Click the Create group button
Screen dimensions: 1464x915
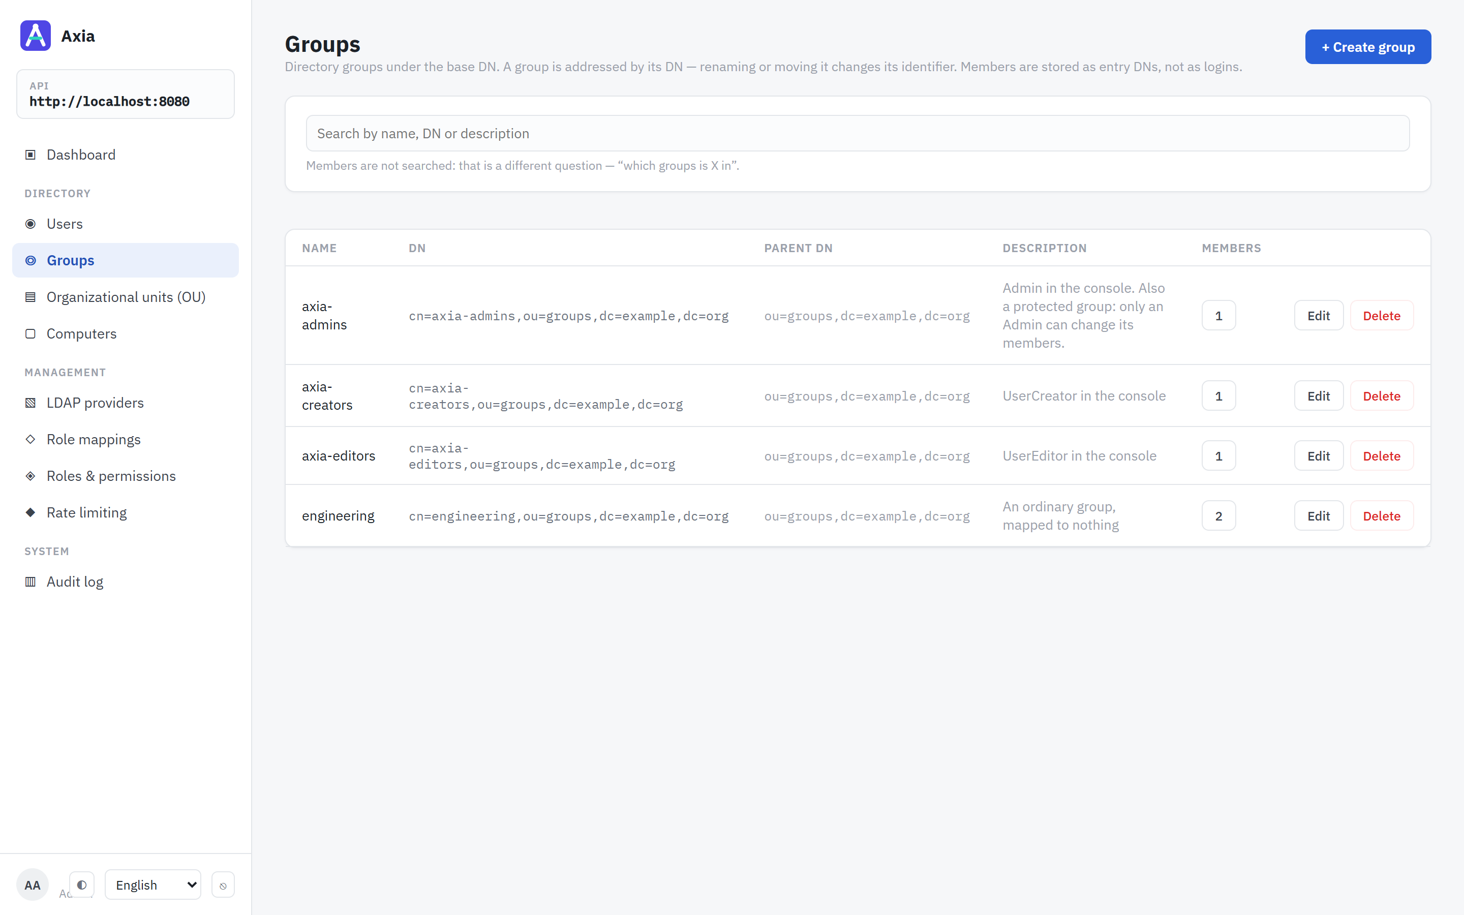1368,47
